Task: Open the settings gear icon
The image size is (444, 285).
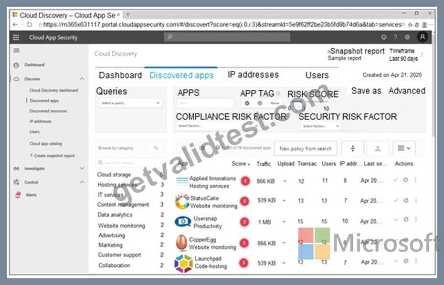Action: pyautogui.click(x=407, y=37)
